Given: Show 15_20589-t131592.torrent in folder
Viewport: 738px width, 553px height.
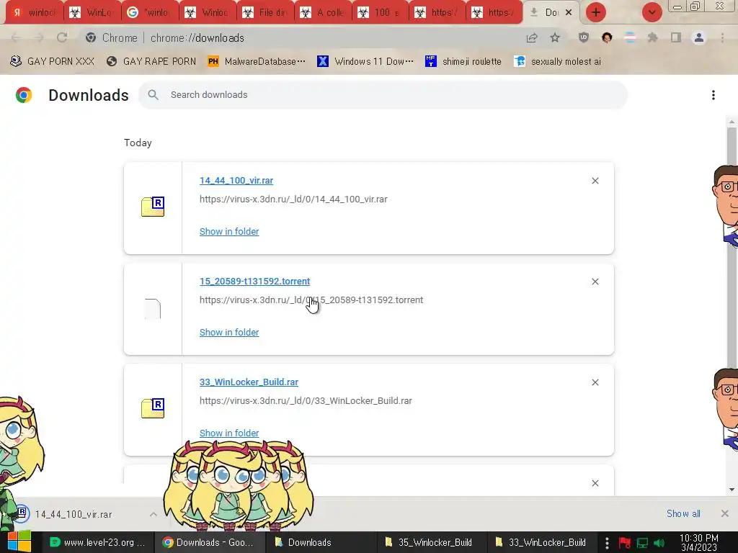Looking at the screenshot, I should 229,333.
